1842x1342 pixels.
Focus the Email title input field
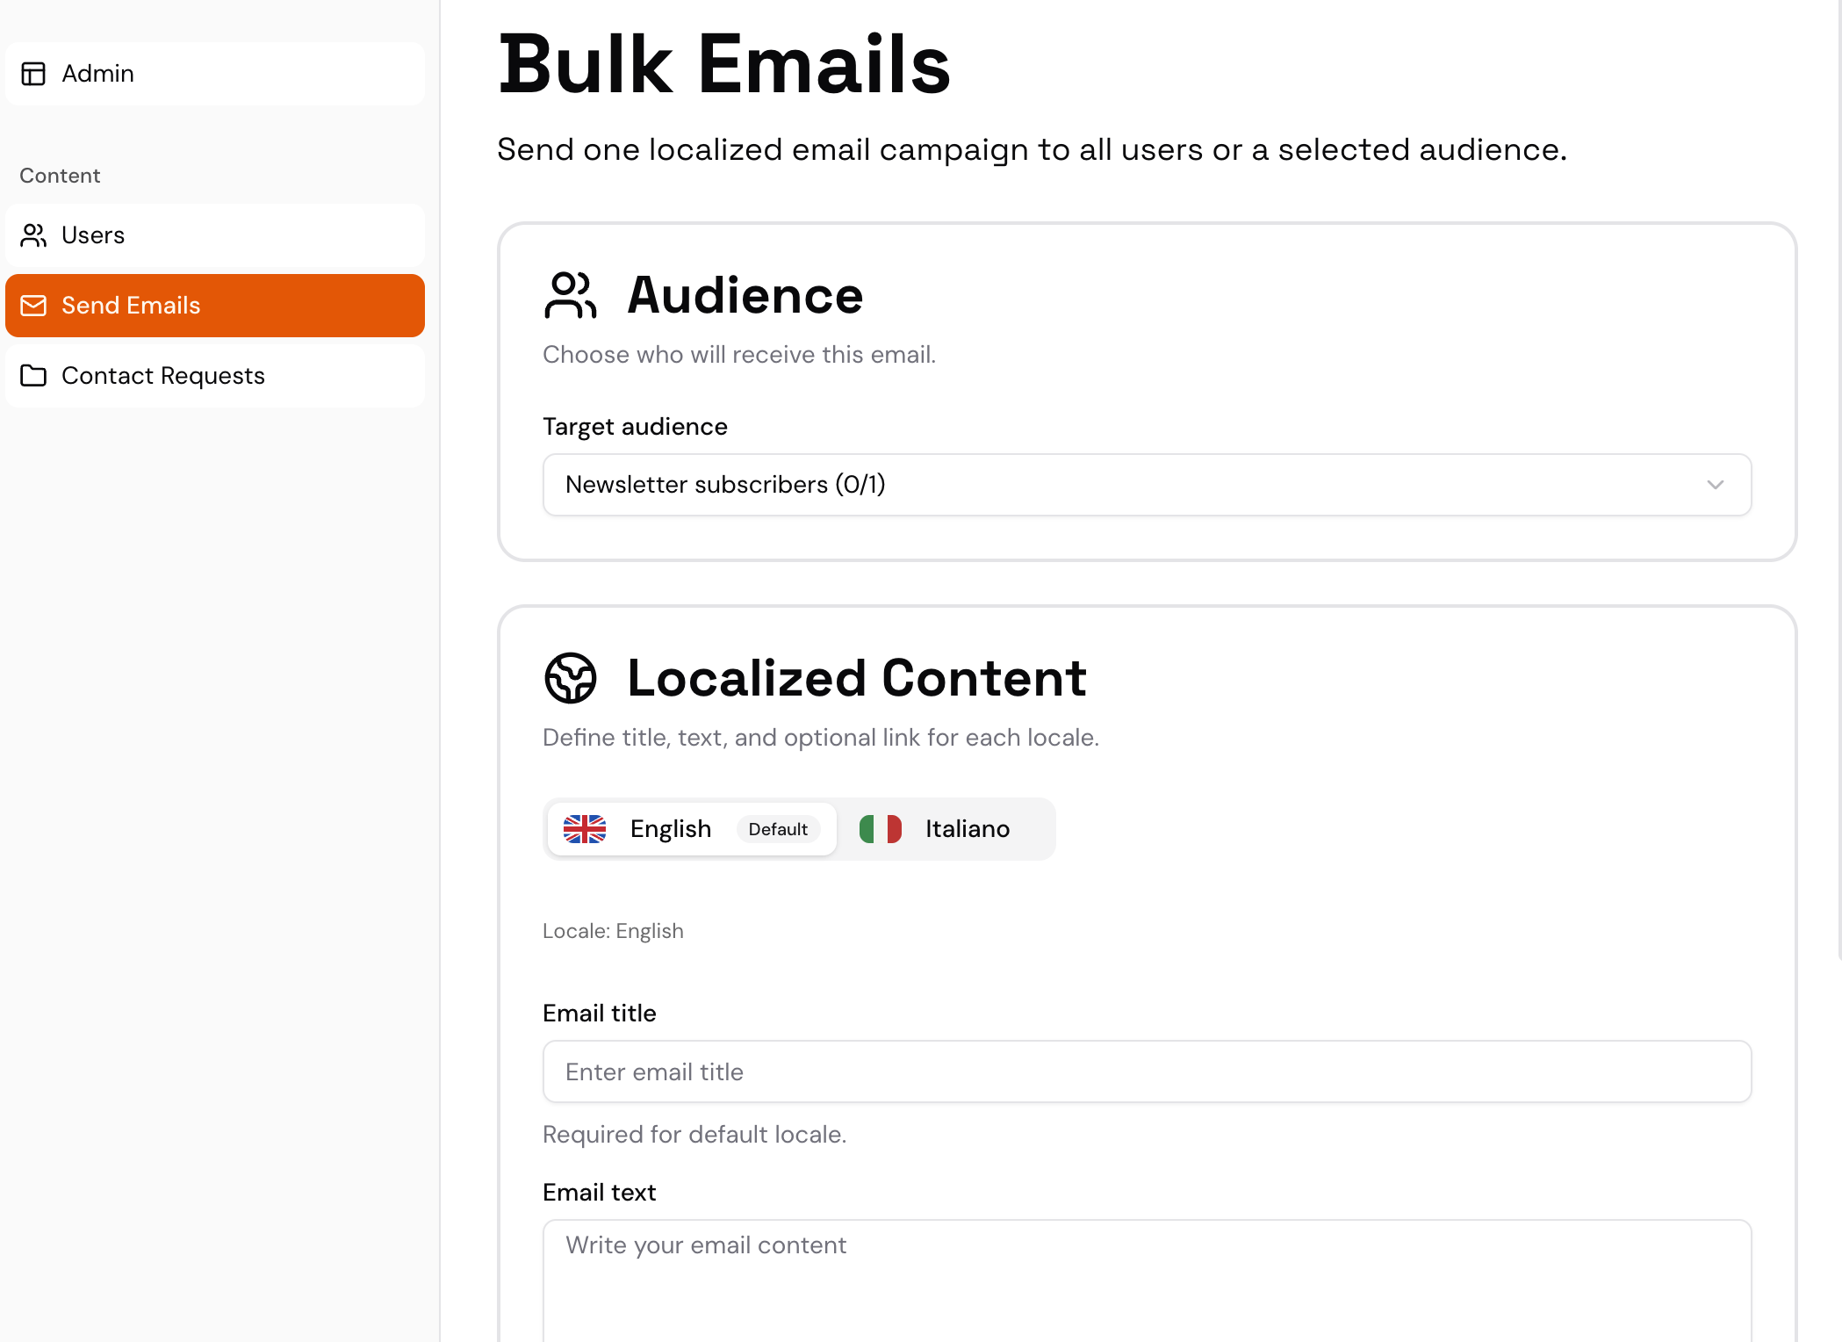point(1147,1071)
